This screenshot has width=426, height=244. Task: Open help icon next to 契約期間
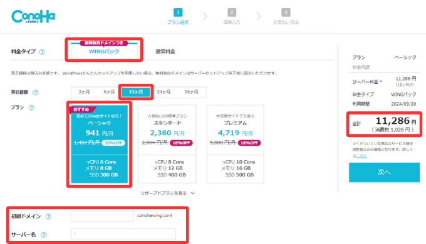[36, 92]
